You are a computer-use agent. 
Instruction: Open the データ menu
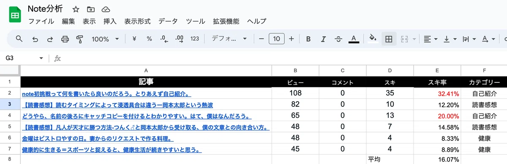pos(168,21)
